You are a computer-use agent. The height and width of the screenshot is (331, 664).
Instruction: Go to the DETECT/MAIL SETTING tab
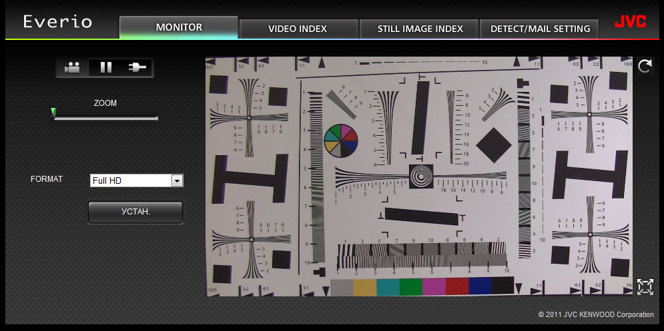click(540, 29)
